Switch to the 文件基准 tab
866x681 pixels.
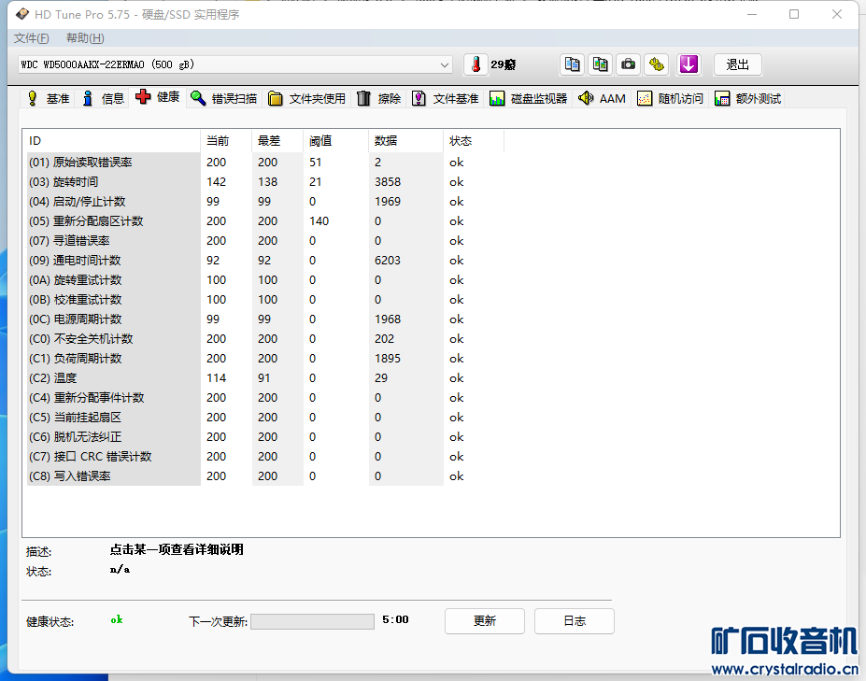coord(446,98)
